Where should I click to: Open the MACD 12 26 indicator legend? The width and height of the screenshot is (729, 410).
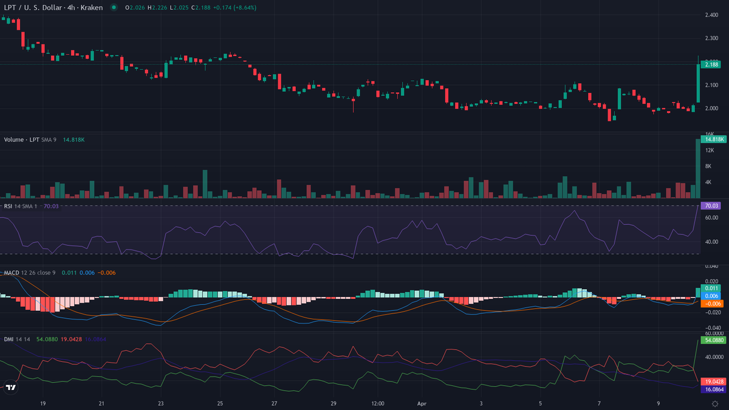coord(29,273)
